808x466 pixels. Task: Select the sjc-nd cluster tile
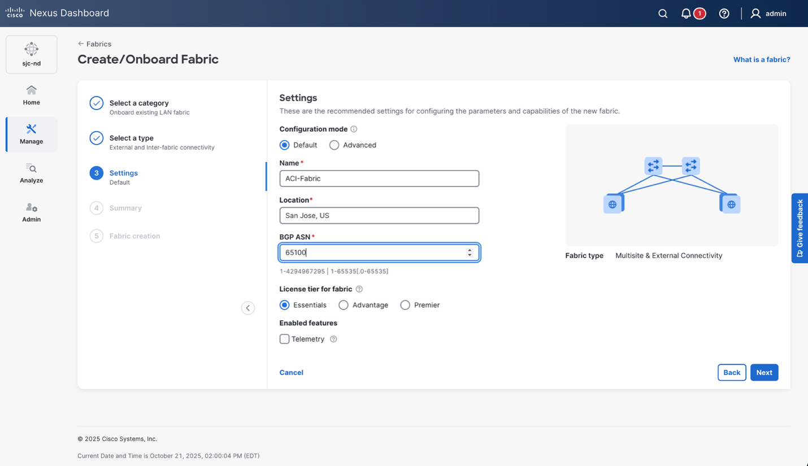pos(32,54)
